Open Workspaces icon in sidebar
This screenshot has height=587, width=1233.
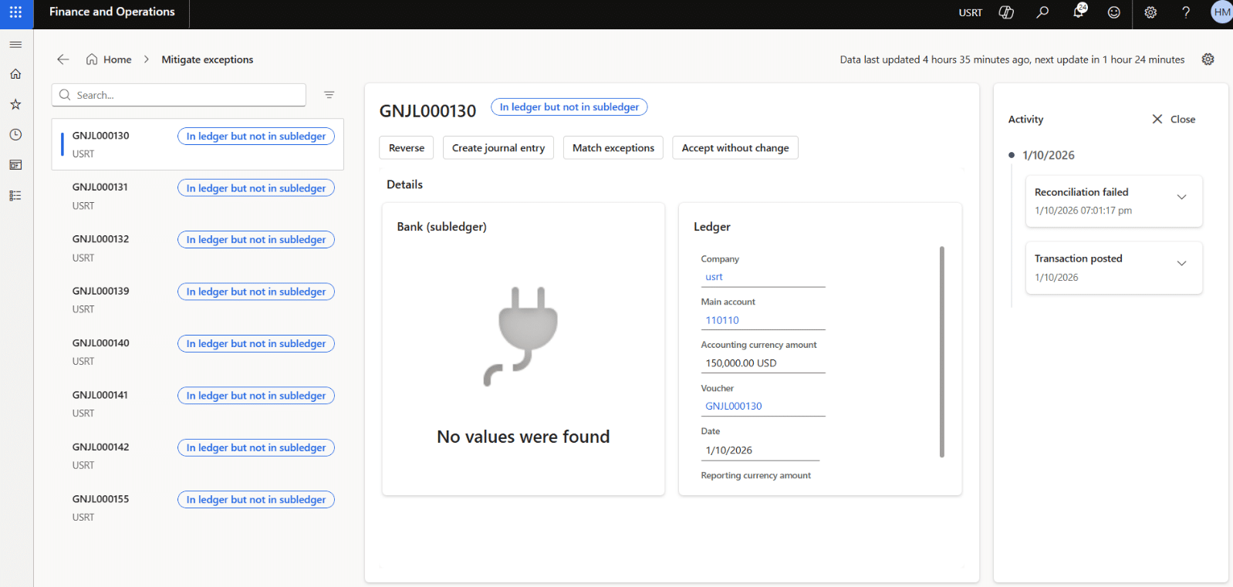tap(15, 165)
